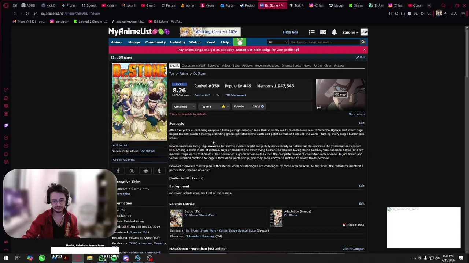Increment episodes with the plus icon
Viewport: 469px width, 263px height.
pyautogui.click(x=262, y=106)
